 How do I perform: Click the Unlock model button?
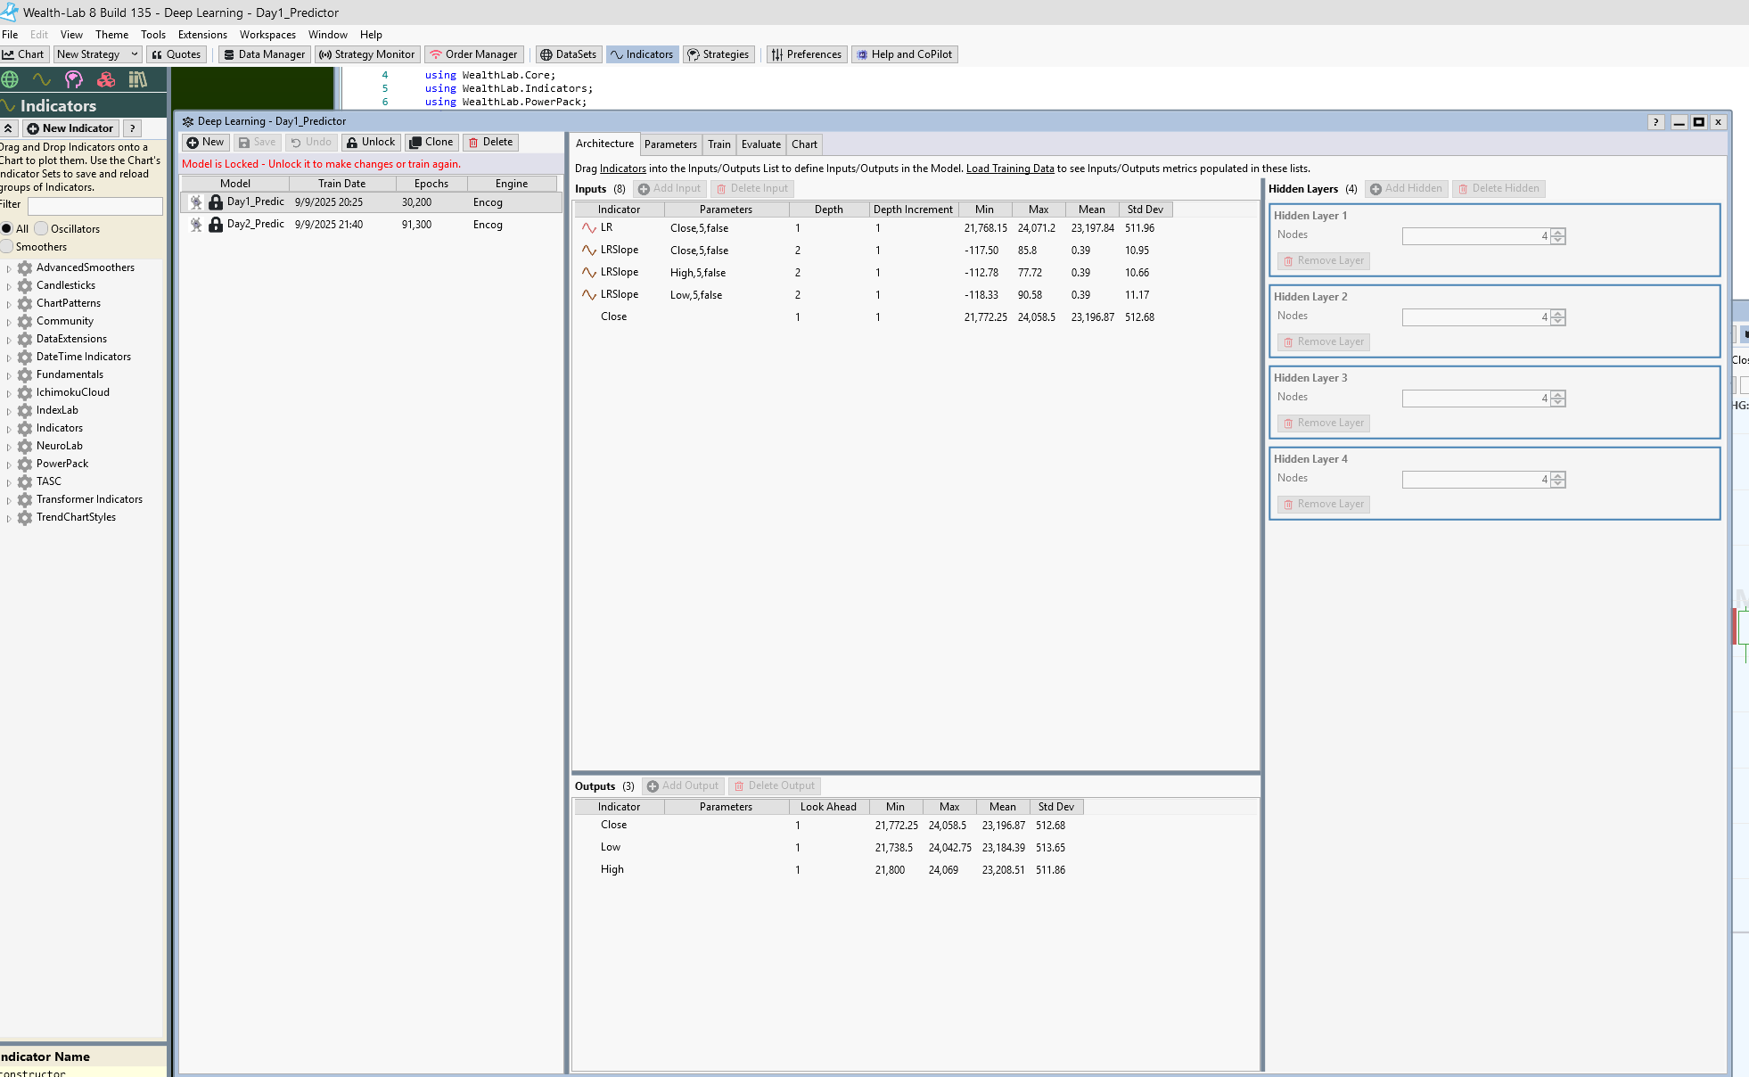click(370, 142)
